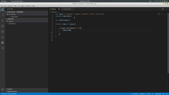The height and width of the screenshot is (95, 169).
Task: Collapse the Open Editors section
Action: click(11, 12)
